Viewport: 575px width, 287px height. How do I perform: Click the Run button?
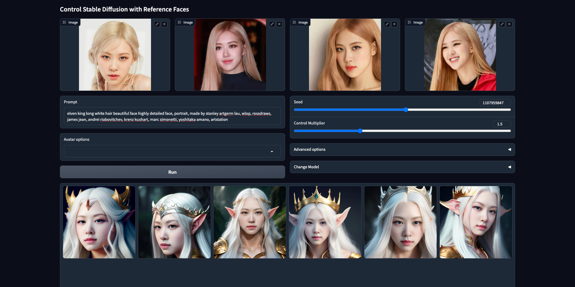click(172, 172)
